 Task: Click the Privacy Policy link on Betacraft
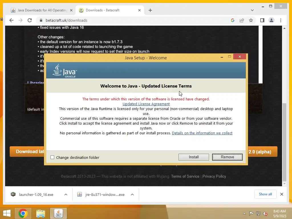(214, 176)
